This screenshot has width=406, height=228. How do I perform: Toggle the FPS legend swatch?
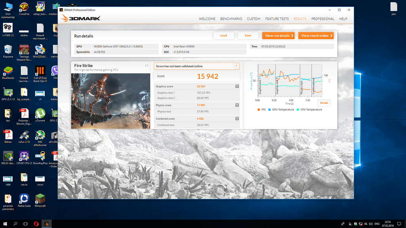[x=259, y=110]
